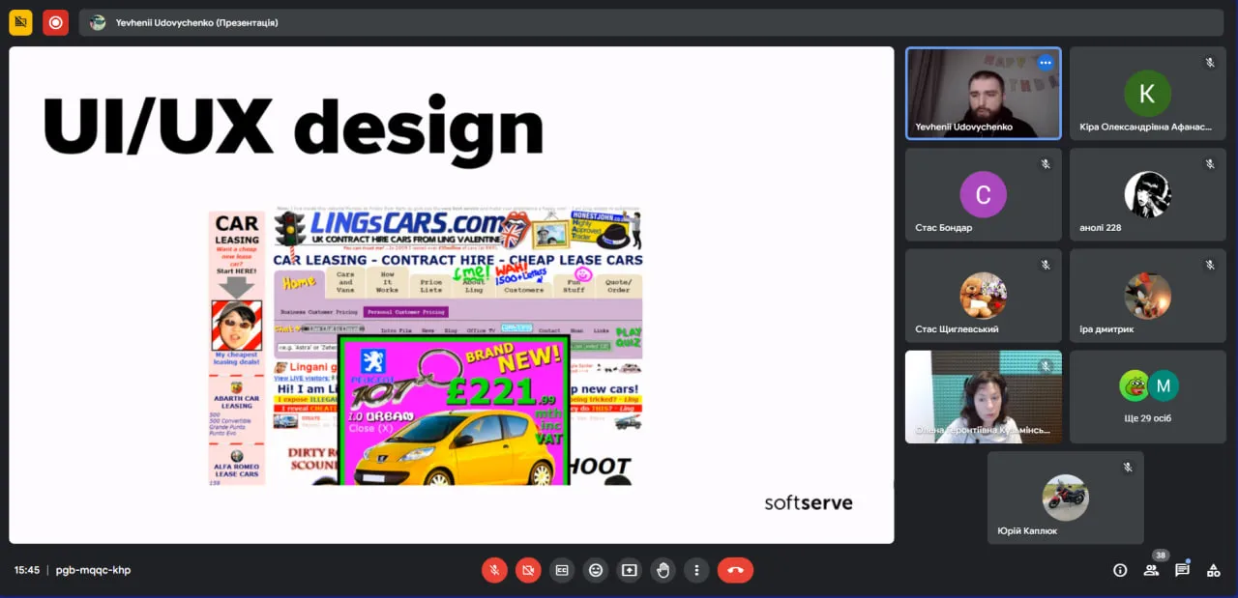Open meeting details info icon
The width and height of the screenshot is (1238, 598).
click(x=1120, y=570)
